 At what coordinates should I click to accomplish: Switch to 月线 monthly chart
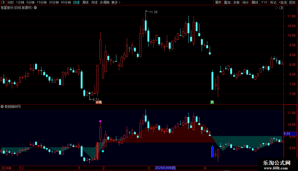coord(94,2)
